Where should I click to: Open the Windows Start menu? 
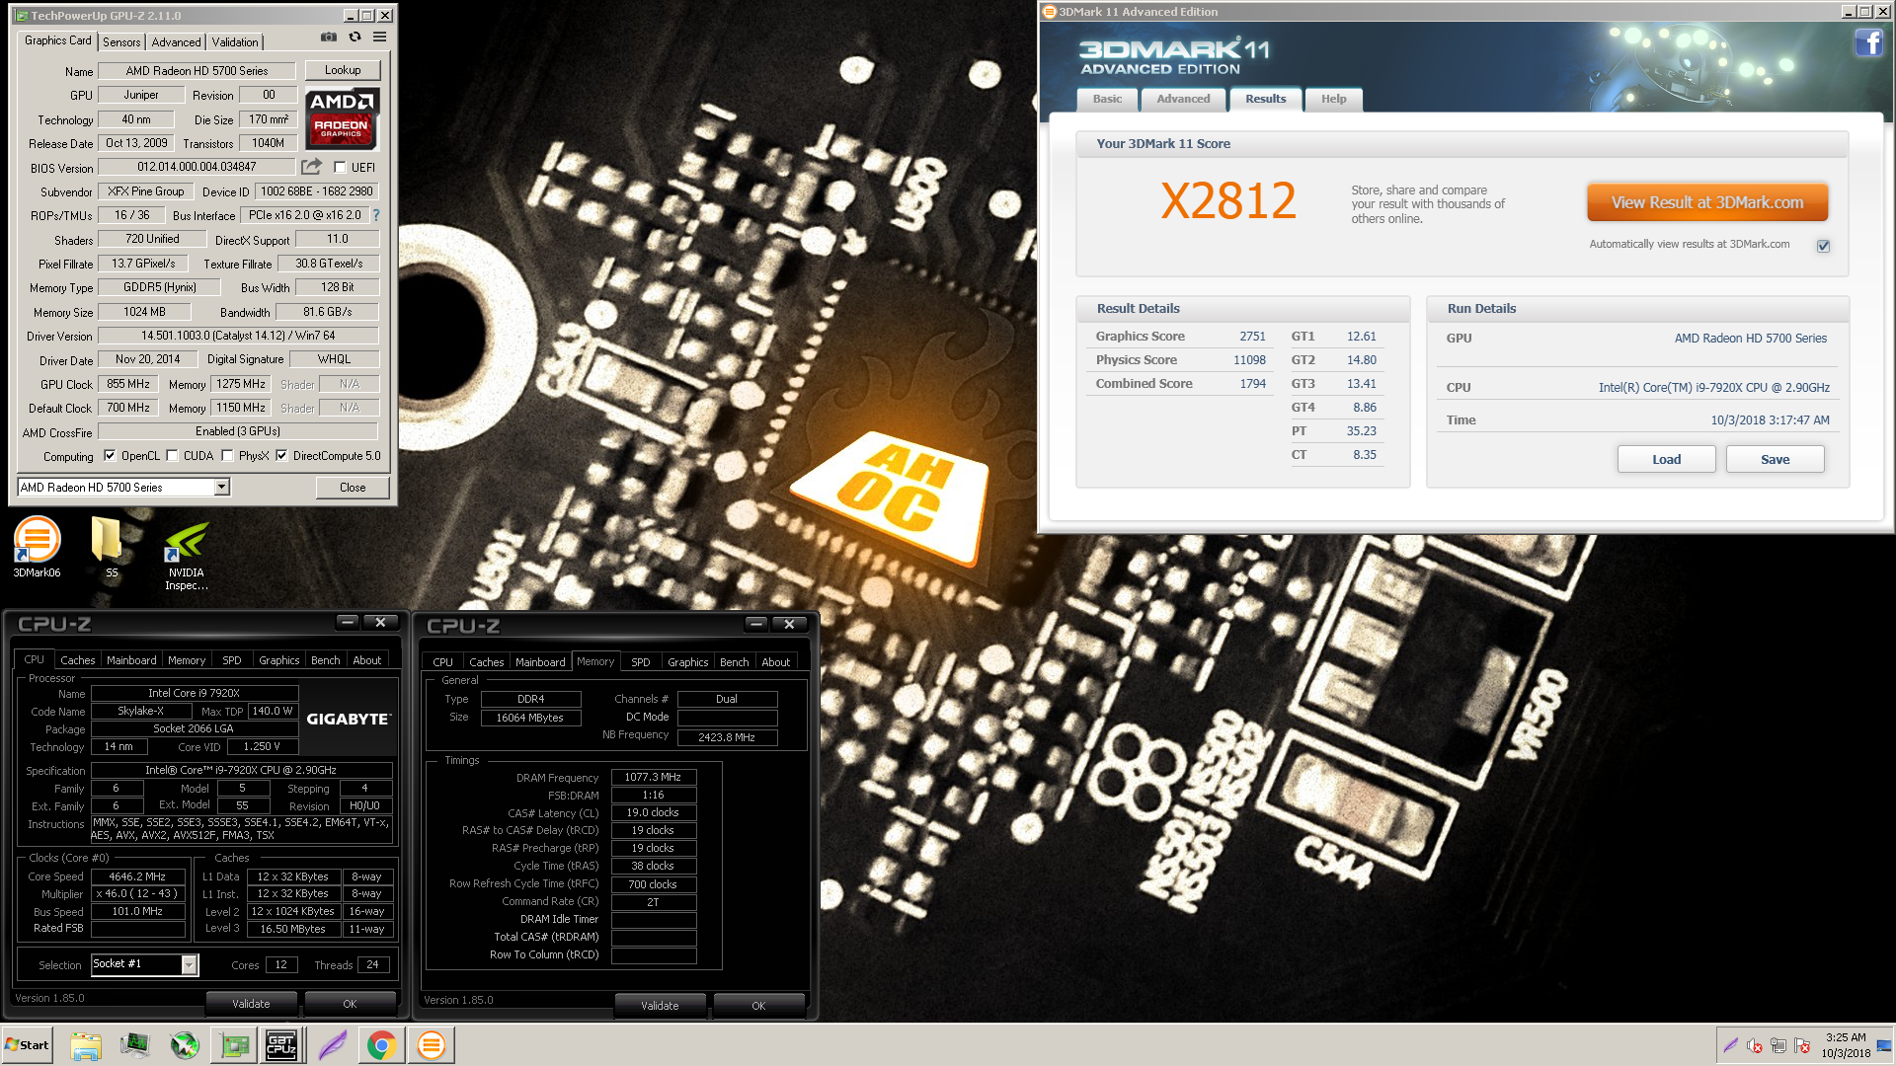28,1045
